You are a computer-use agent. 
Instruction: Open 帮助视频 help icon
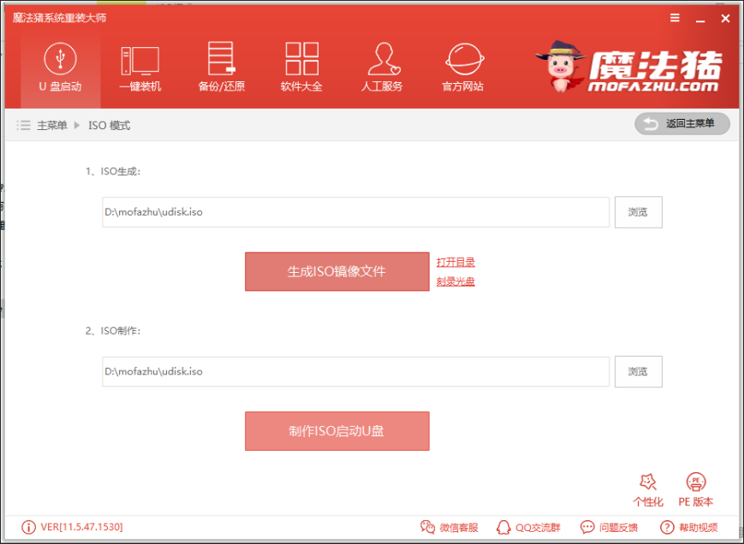click(688, 527)
